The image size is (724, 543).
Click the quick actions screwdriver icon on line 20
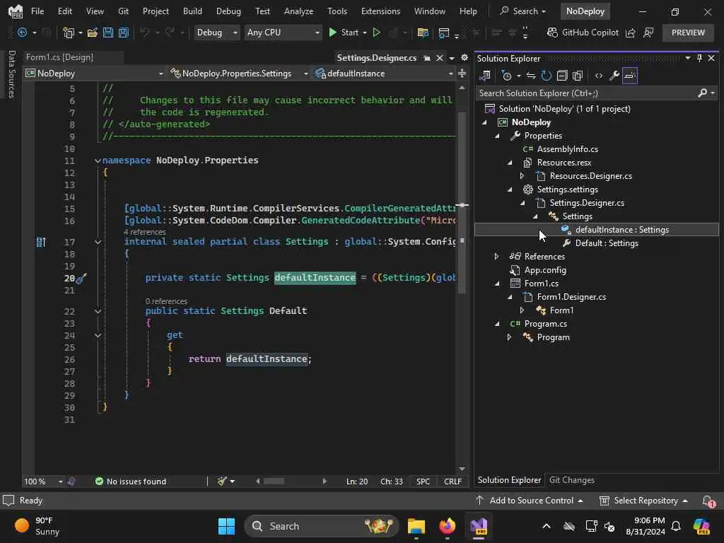click(81, 279)
